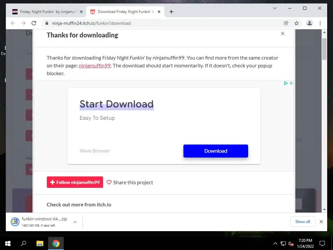Open the taskbar clock and date
This screenshot has width=333, height=250.
305,243
